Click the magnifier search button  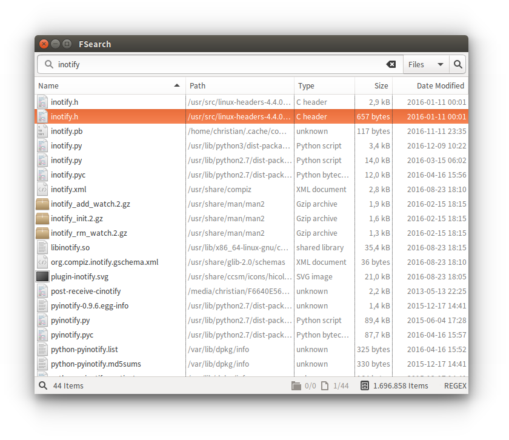click(x=457, y=64)
